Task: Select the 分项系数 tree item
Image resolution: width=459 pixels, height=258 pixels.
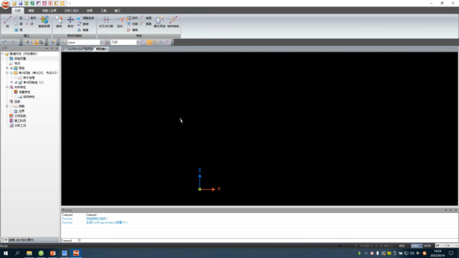Action: (x=20, y=116)
